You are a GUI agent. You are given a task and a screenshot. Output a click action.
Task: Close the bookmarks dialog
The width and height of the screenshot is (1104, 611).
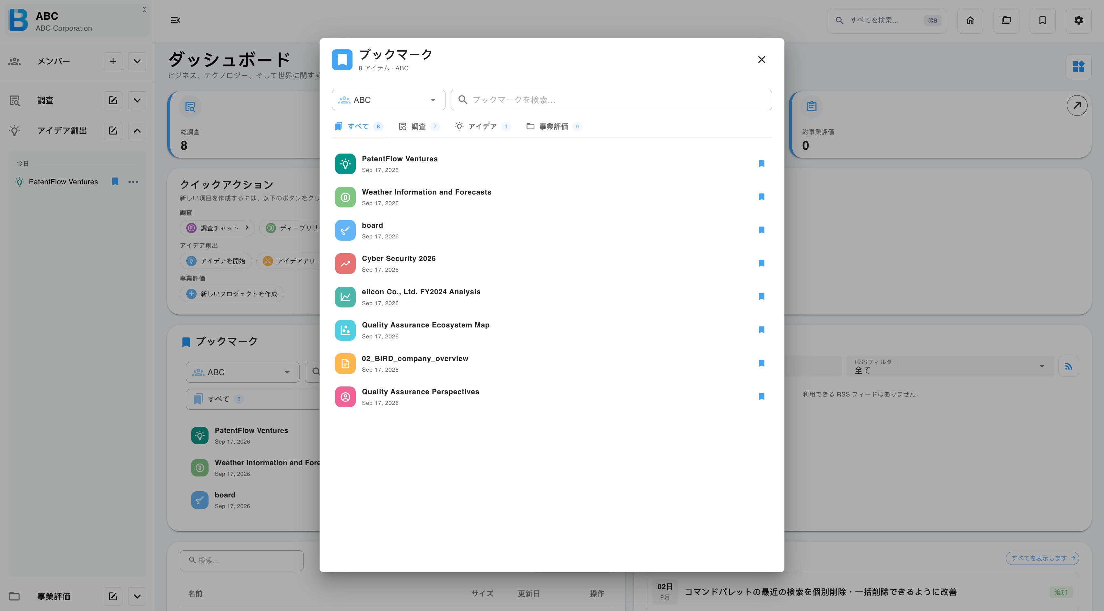[x=761, y=59]
